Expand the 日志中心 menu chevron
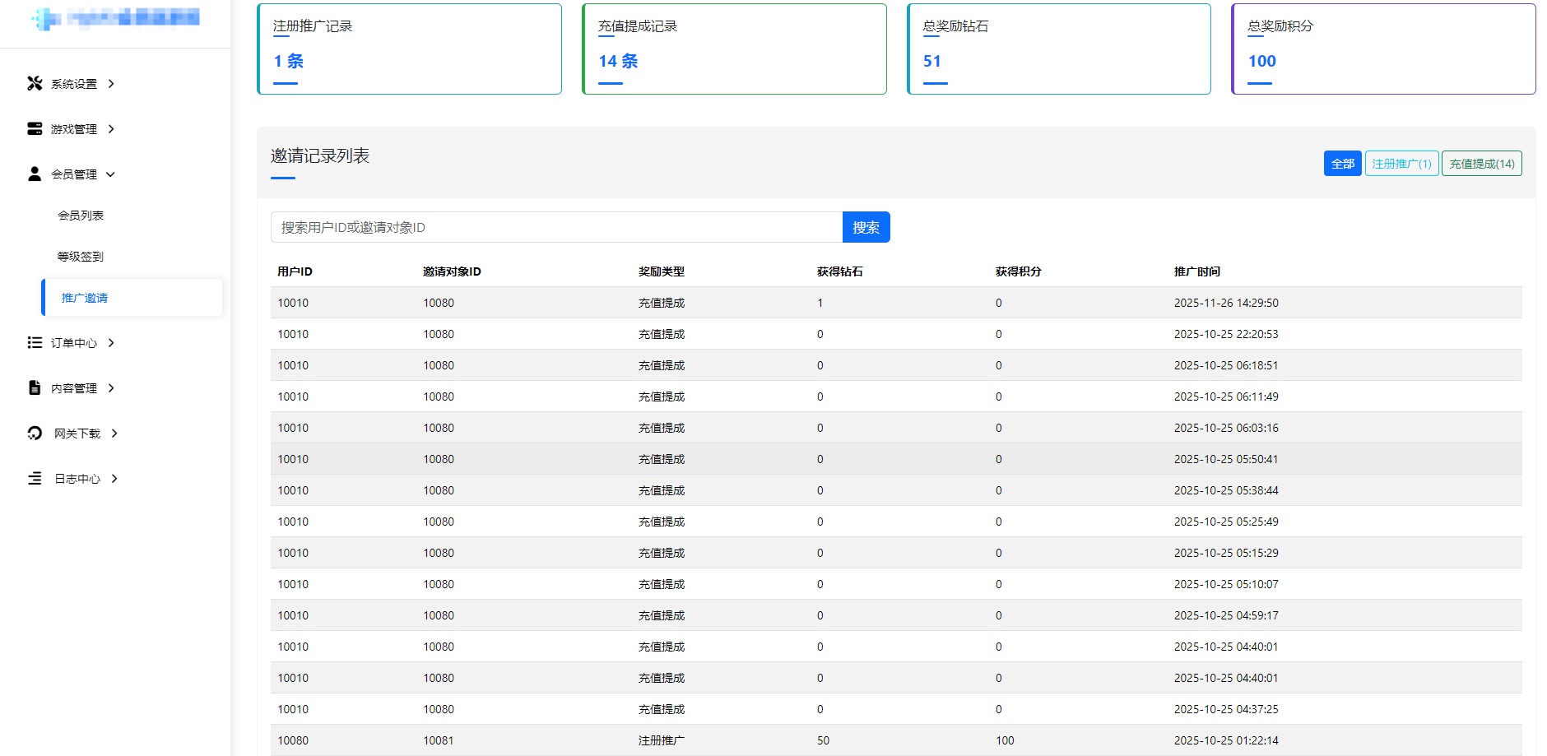1547x756 pixels. point(114,478)
